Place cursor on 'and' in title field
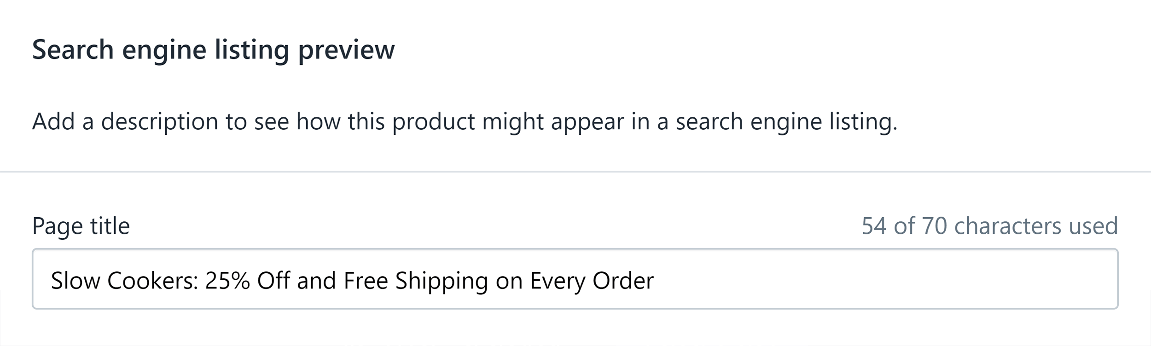The height and width of the screenshot is (346, 1151). (x=317, y=280)
